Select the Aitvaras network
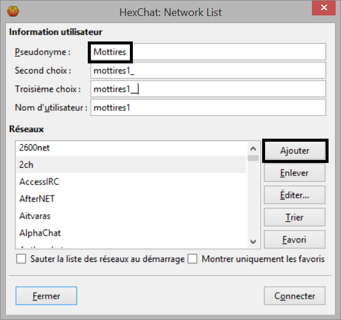The image size is (341, 320). (131, 216)
